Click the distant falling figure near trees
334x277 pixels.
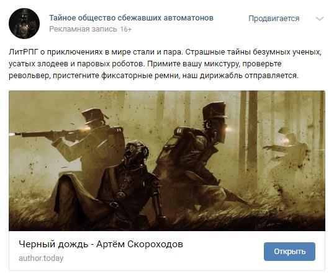tap(287, 153)
